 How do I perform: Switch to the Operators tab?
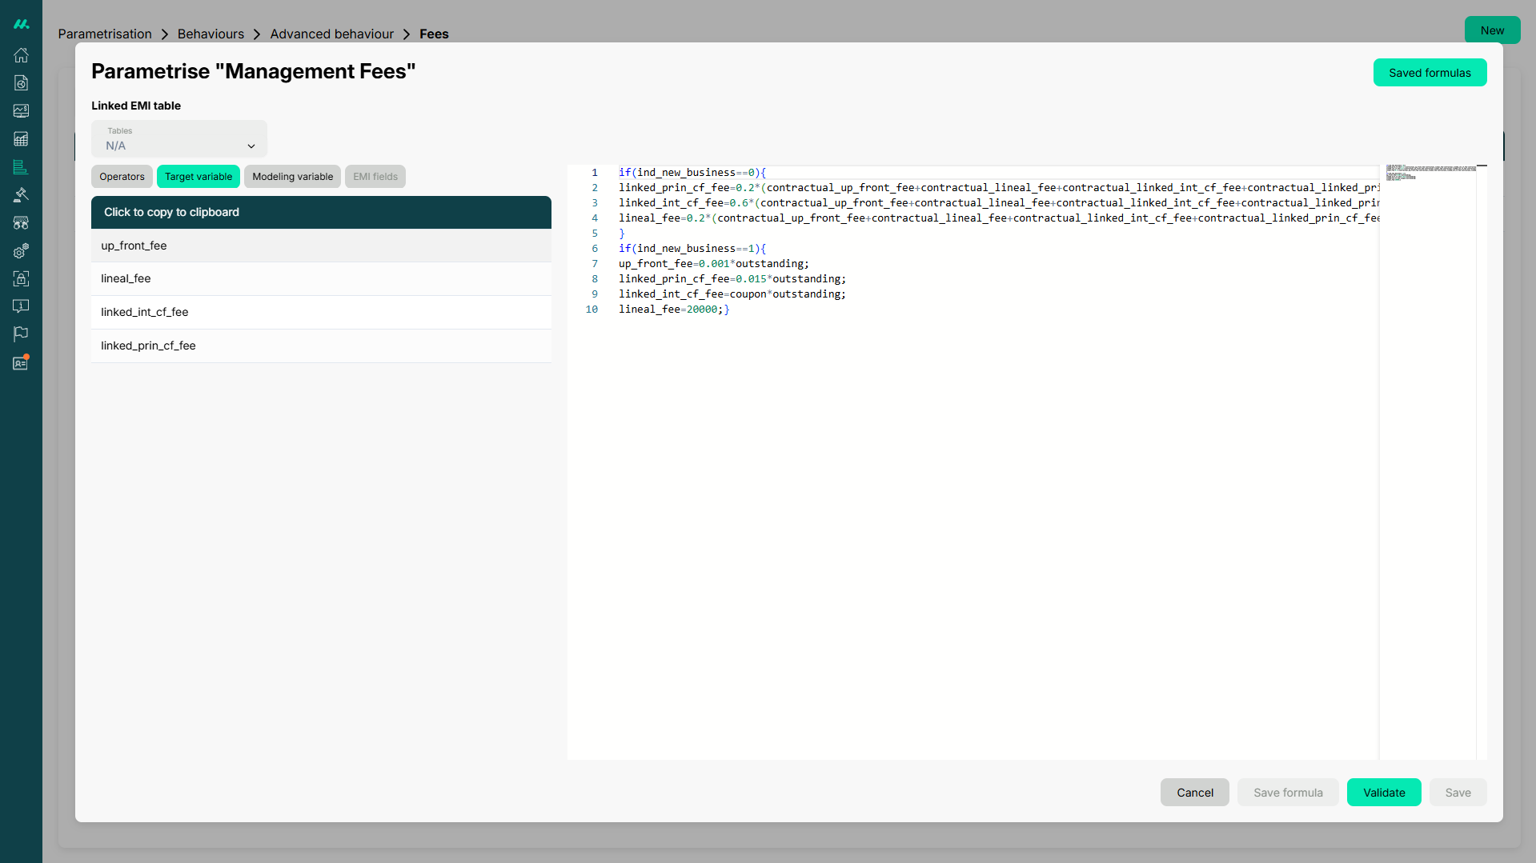(122, 177)
